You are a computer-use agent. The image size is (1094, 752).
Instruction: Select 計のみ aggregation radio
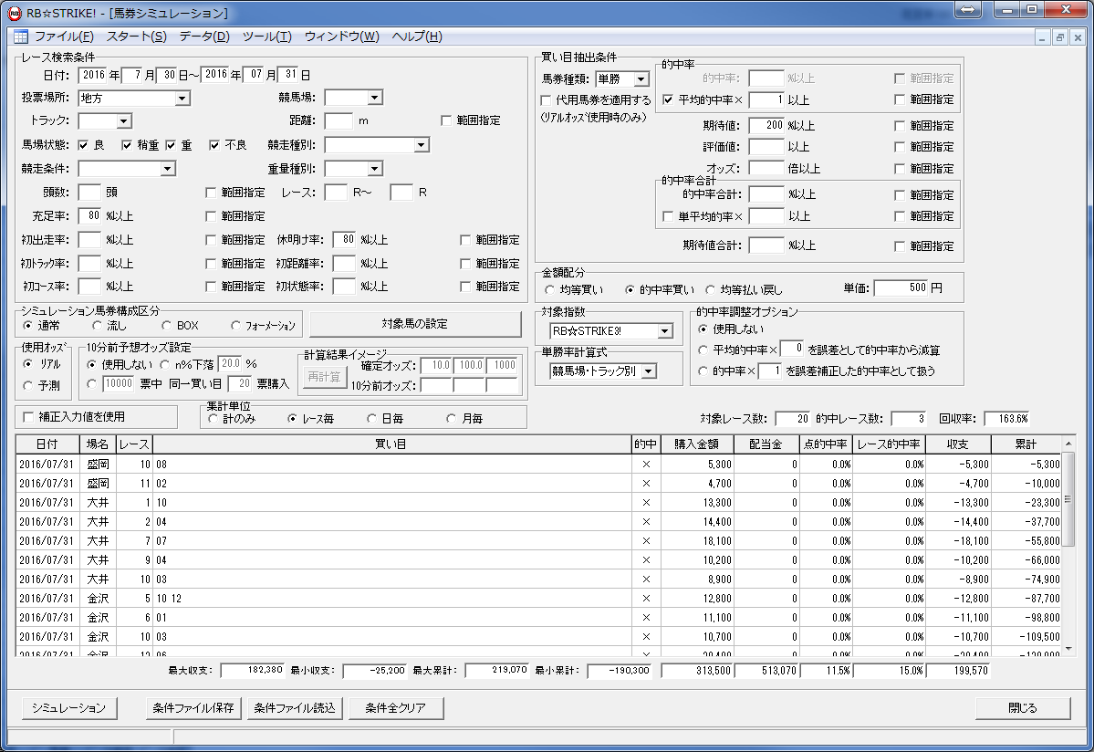click(x=213, y=419)
